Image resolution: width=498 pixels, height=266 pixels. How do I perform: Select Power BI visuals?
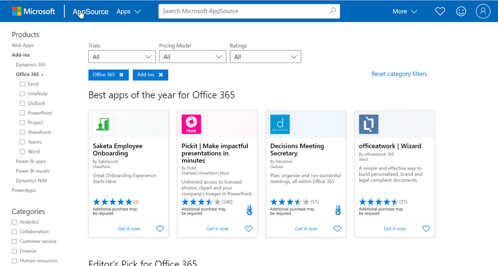(x=33, y=171)
